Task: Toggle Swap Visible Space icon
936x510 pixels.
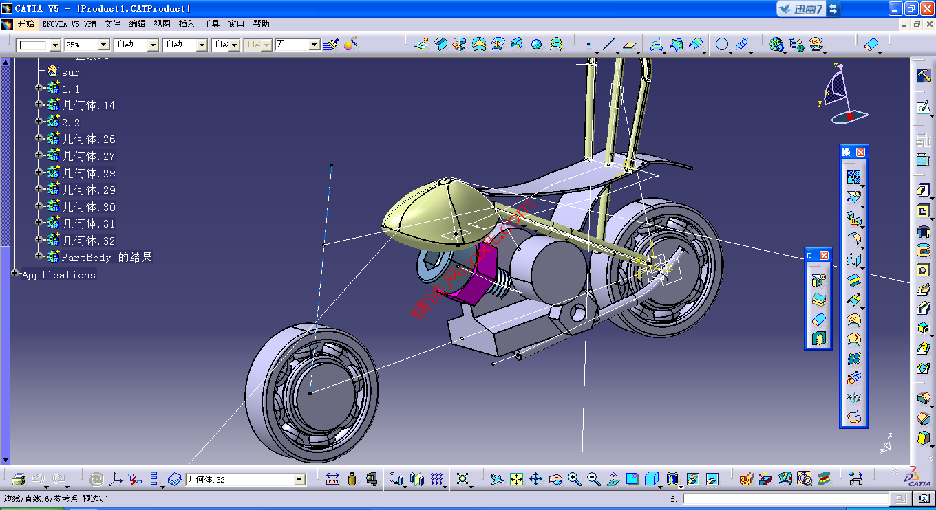Action: point(712,479)
